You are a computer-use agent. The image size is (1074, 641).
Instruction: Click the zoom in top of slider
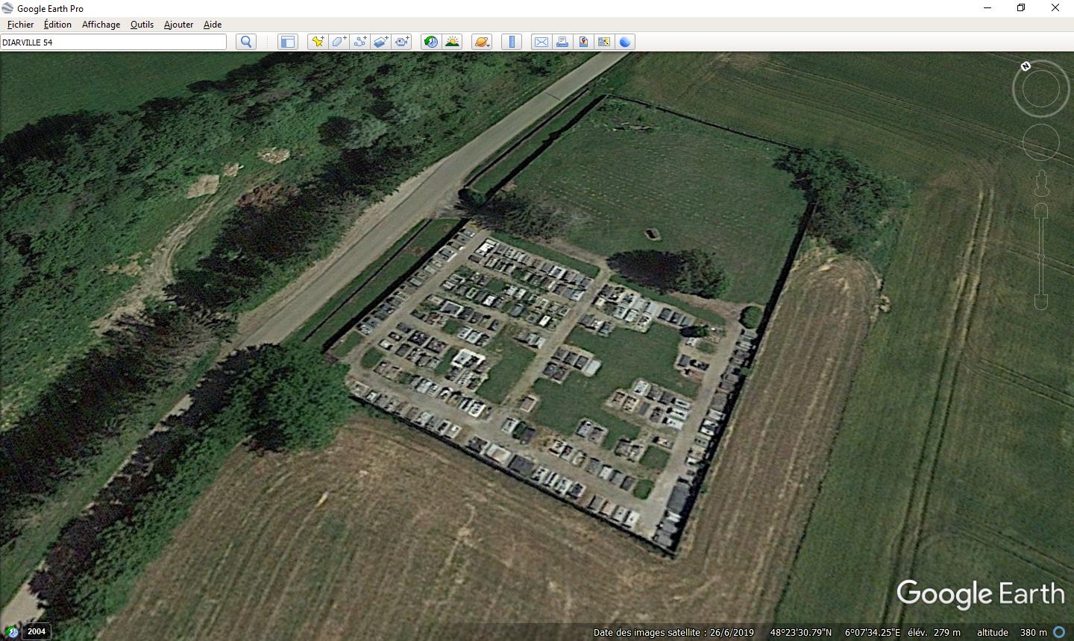point(1041,212)
